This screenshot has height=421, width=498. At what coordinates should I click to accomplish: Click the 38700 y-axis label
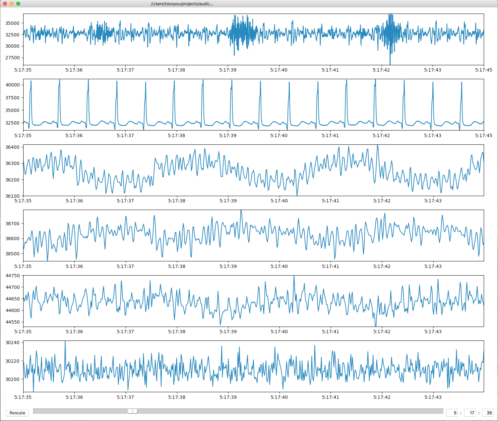pos(13,224)
